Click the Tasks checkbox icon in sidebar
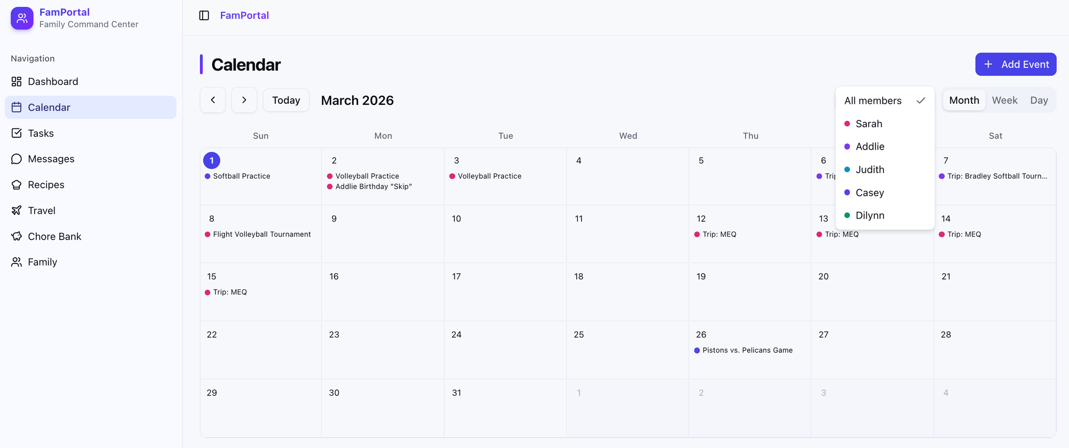 click(x=17, y=133)
